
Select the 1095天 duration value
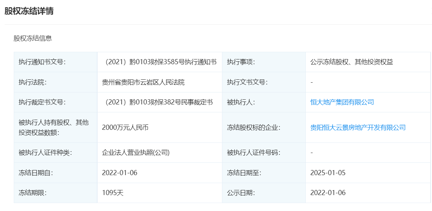pyautogui.click(x=113, y=193)
